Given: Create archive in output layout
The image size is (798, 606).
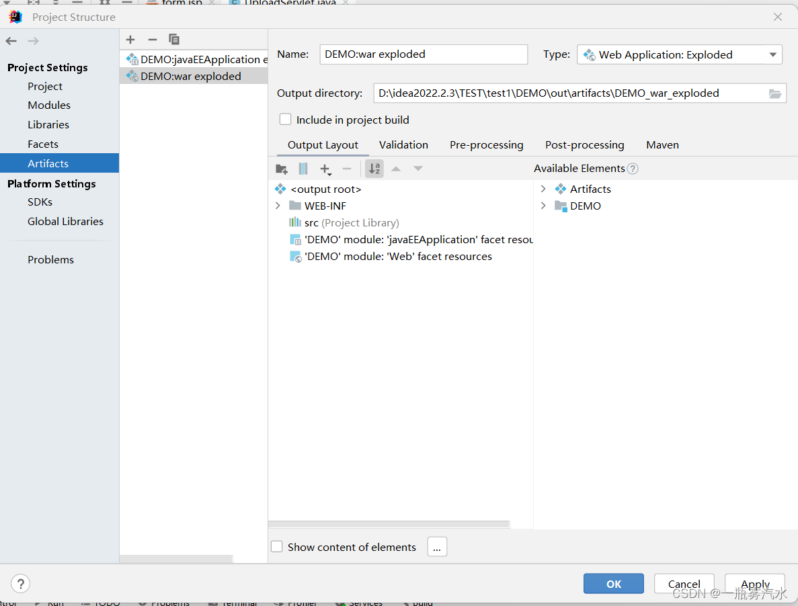Looking at the screenshot, I should pos(303,169).
